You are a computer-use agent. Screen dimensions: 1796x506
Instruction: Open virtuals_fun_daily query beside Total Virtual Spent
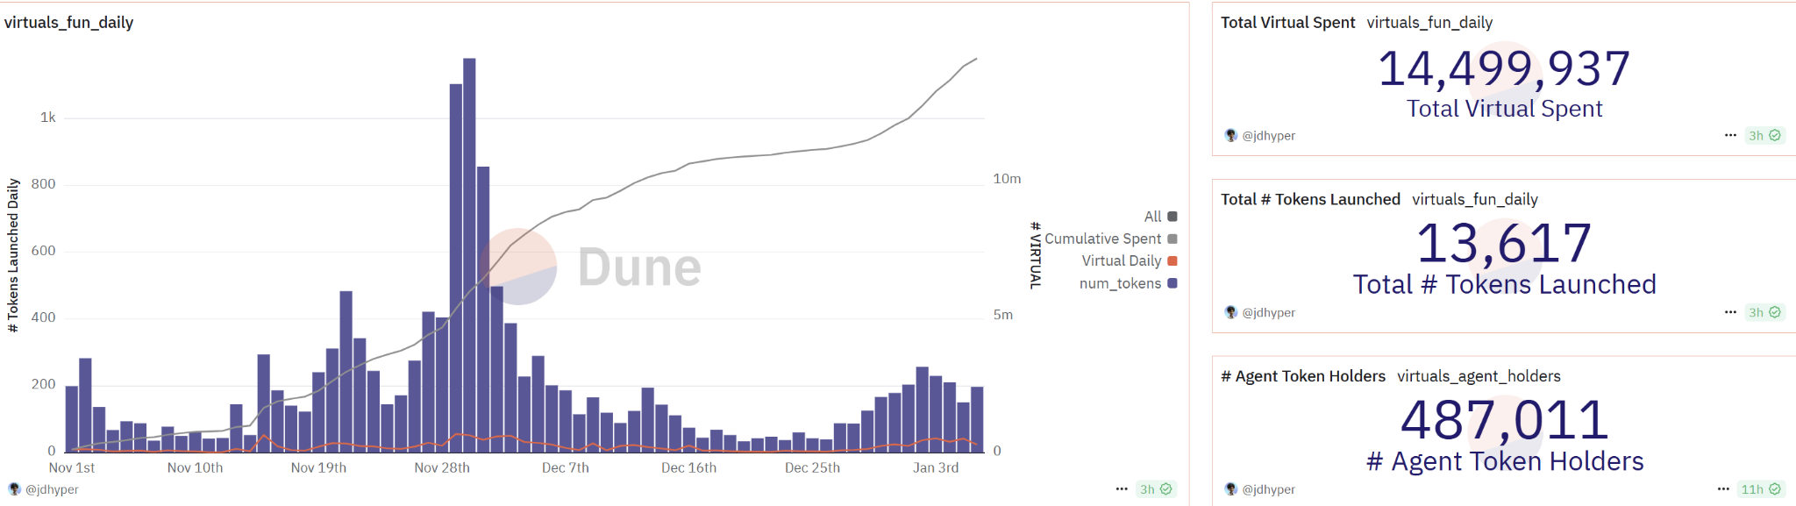(1429, 23)
